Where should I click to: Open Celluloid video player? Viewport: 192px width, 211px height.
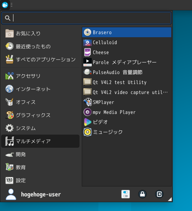127,42
